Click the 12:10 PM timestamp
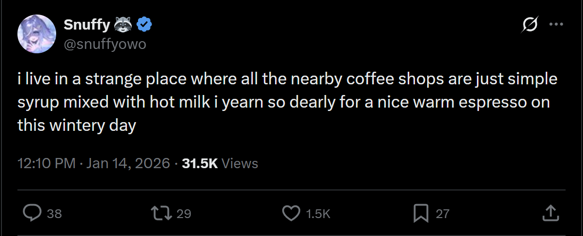The image size is (583, 236). click(x=46, y=163)
